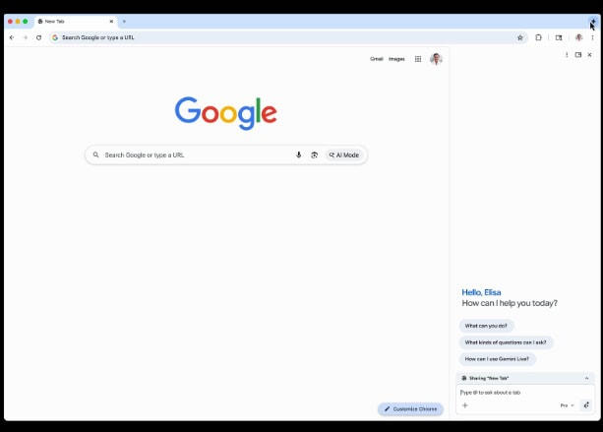Screen dimensions: 603x432
Task: Click the plus icon in the Gemini prompt box
Action: (x=465, y=404)
